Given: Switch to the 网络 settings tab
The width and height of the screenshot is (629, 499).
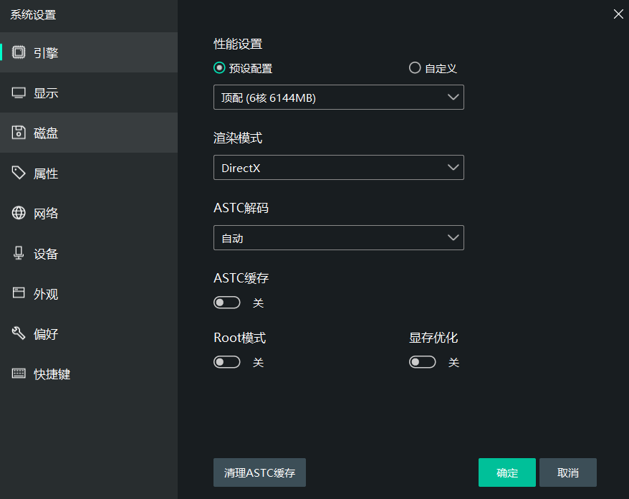Looking at the screenshot, I should click(x=47, y=213).
